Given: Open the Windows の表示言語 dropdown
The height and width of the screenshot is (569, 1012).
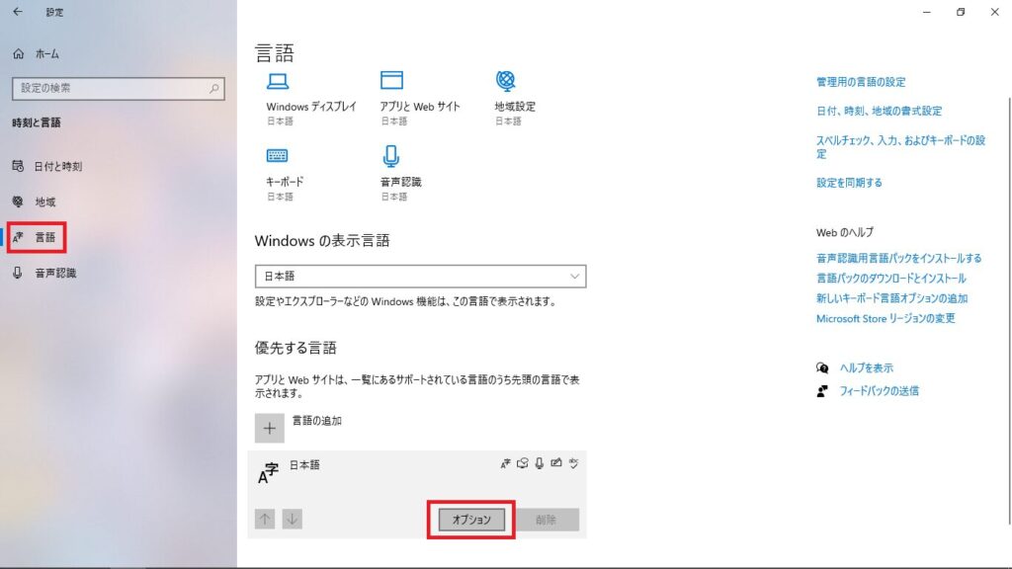Looking at the screenshot, I should point(420,277).
